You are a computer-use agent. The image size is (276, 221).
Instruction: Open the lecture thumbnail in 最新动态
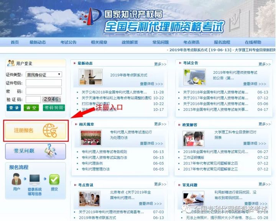(x=91, y=77)
